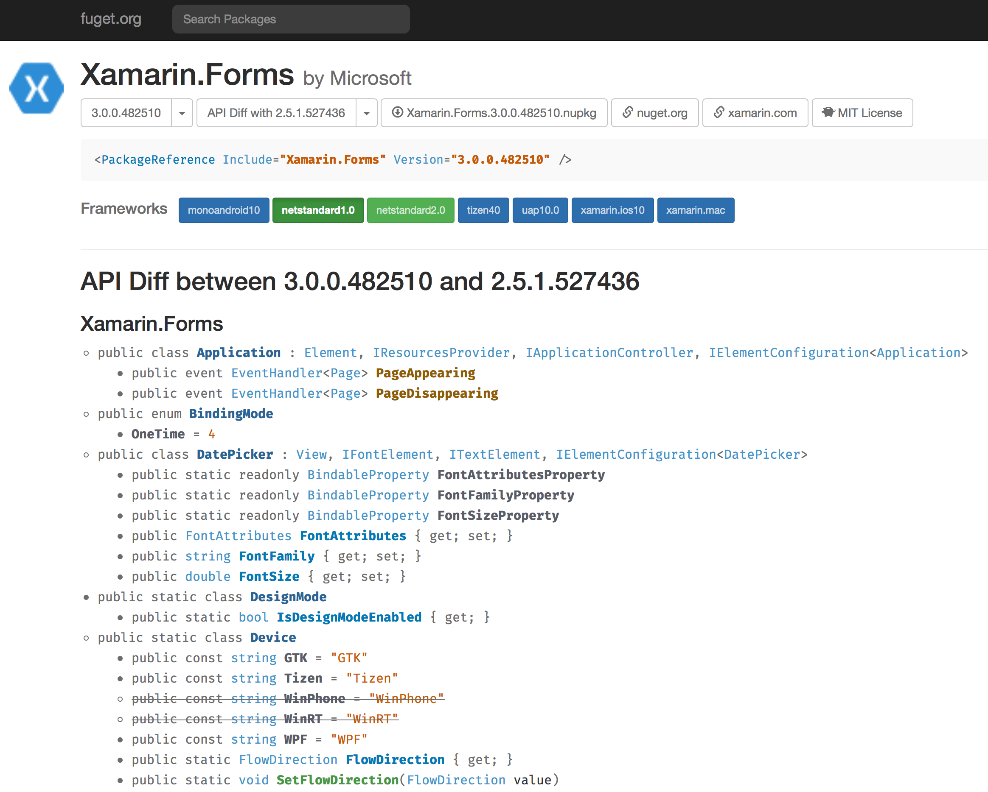This screenshot has height=792, width=988.
Task: Click the GTK constant name
Action: tap(295, 658)
